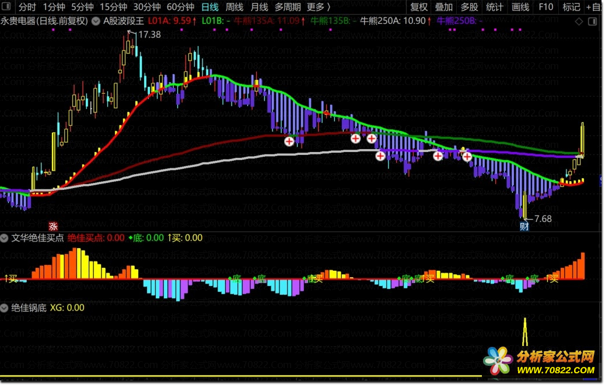605x385 pixels.
Task: Open the 多周期 multi-period view
Action: pyautogui.click(x=288, y=7)
